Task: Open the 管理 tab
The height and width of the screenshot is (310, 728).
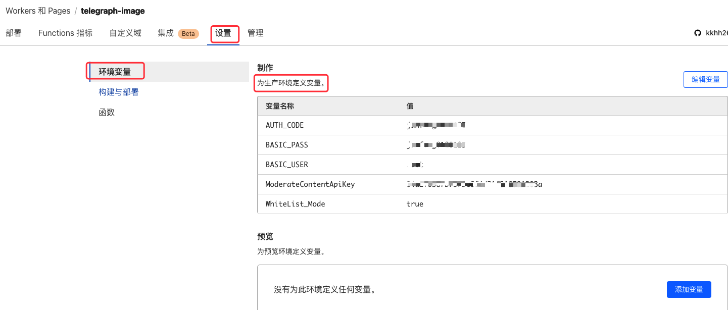Action: (256, 33)
